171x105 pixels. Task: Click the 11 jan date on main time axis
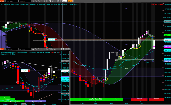click(141, 103)
